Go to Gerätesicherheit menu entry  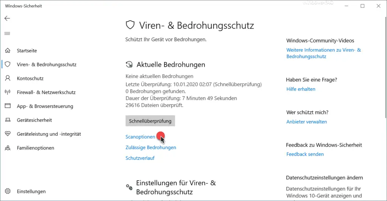pyautogui.click(x=34, y=120)
